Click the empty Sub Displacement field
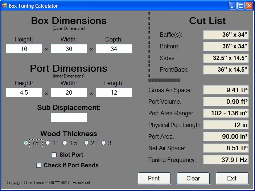Viewport: 255px width, 191px height. [69, 118]
